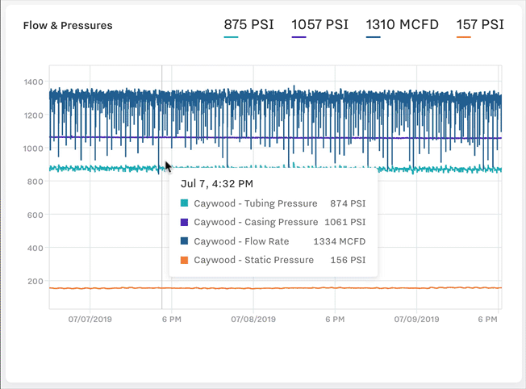This screenshot has height=389, width=526.
Task: Click the 07/07/2019 x-axis label
Action: pyautogui.click(x=90, y=319)
